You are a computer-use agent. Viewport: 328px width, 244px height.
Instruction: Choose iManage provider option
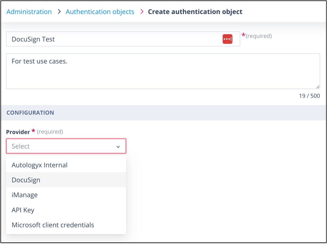coord(66,195)
